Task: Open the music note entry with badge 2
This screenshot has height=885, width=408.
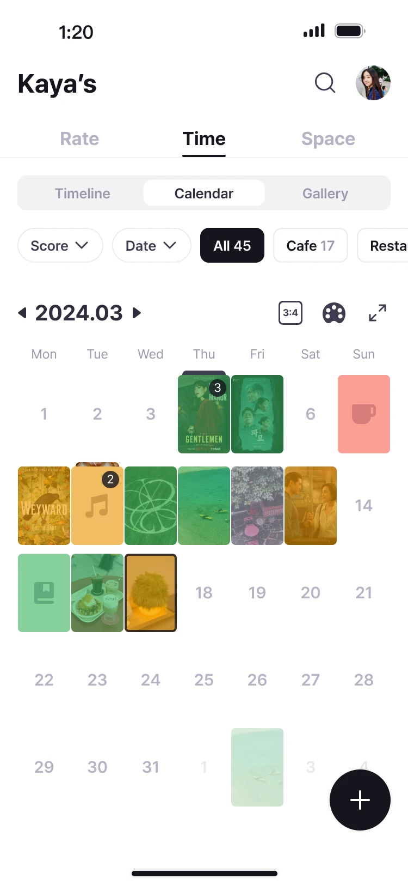Action: pos(97,506)
